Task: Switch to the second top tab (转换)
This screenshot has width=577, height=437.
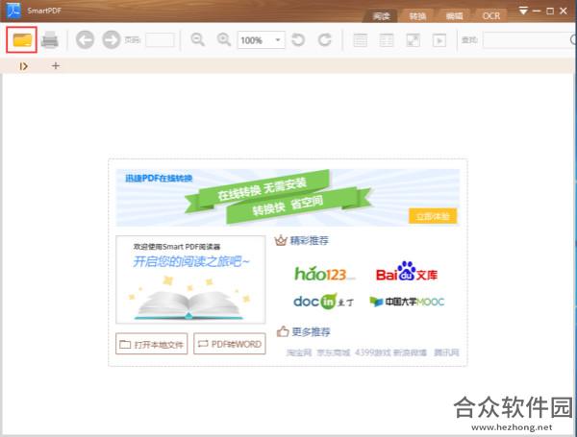Action: (417, 15)
